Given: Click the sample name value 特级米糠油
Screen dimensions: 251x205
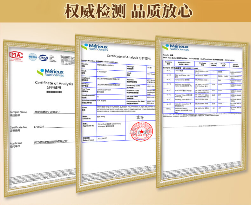Looking at the screenshot, I should (x=47, y=112).
